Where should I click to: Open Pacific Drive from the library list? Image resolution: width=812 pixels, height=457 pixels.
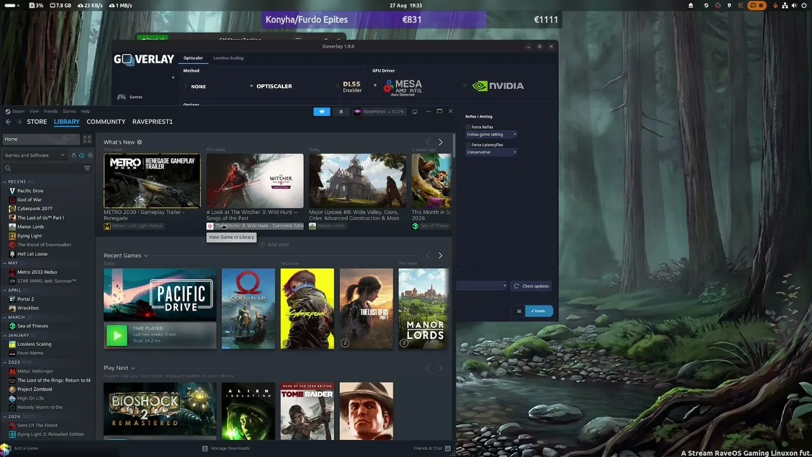click(x=30, y=191)
